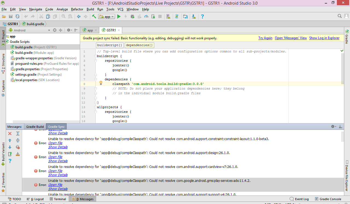
Task: Show Details for cardview-v7 error
Action: pyautogui.click(x=58, y=175)
